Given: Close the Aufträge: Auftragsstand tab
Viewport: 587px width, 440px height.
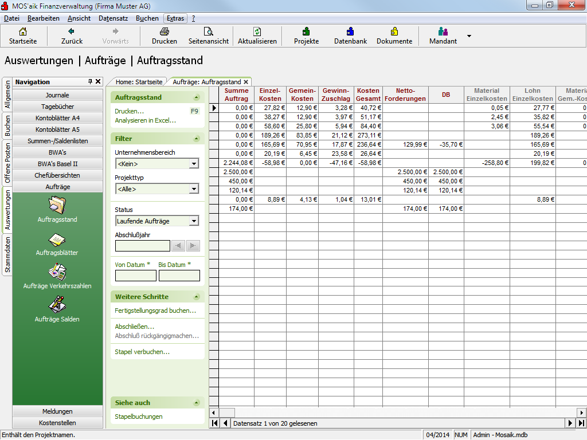Looking at the screenshot, I should click(246, 82).
